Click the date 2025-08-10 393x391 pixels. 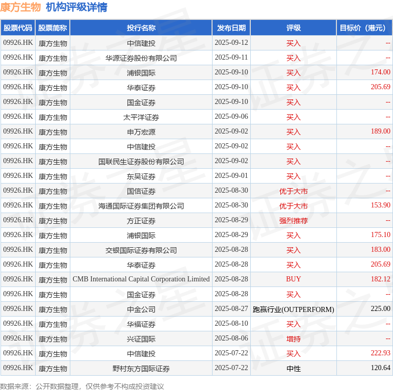pyautogui.click(x=231, y=323)
